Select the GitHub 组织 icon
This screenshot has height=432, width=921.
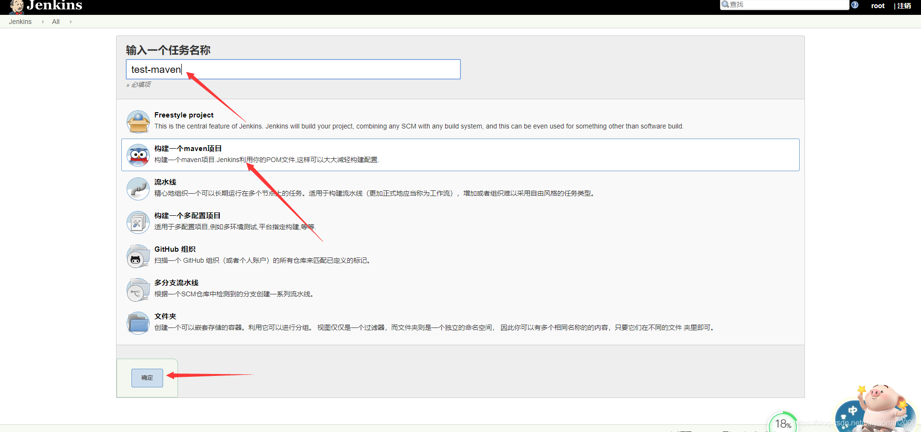(x=138, y=256)
